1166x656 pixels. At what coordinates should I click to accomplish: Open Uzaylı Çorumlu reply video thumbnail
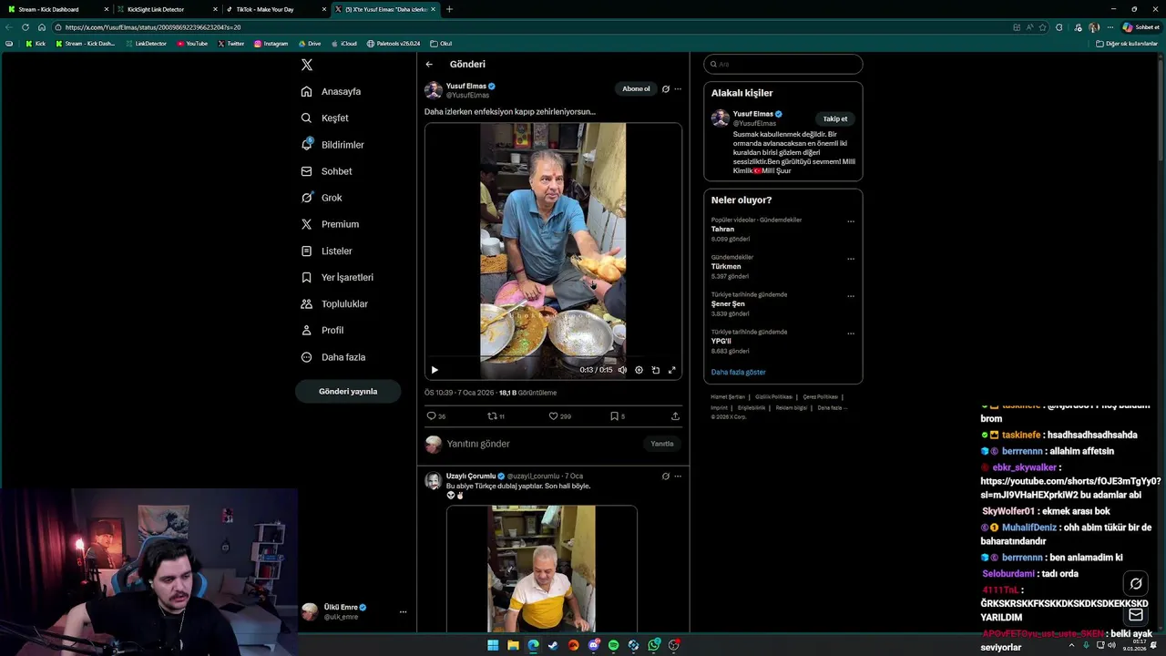click(541, 569)
